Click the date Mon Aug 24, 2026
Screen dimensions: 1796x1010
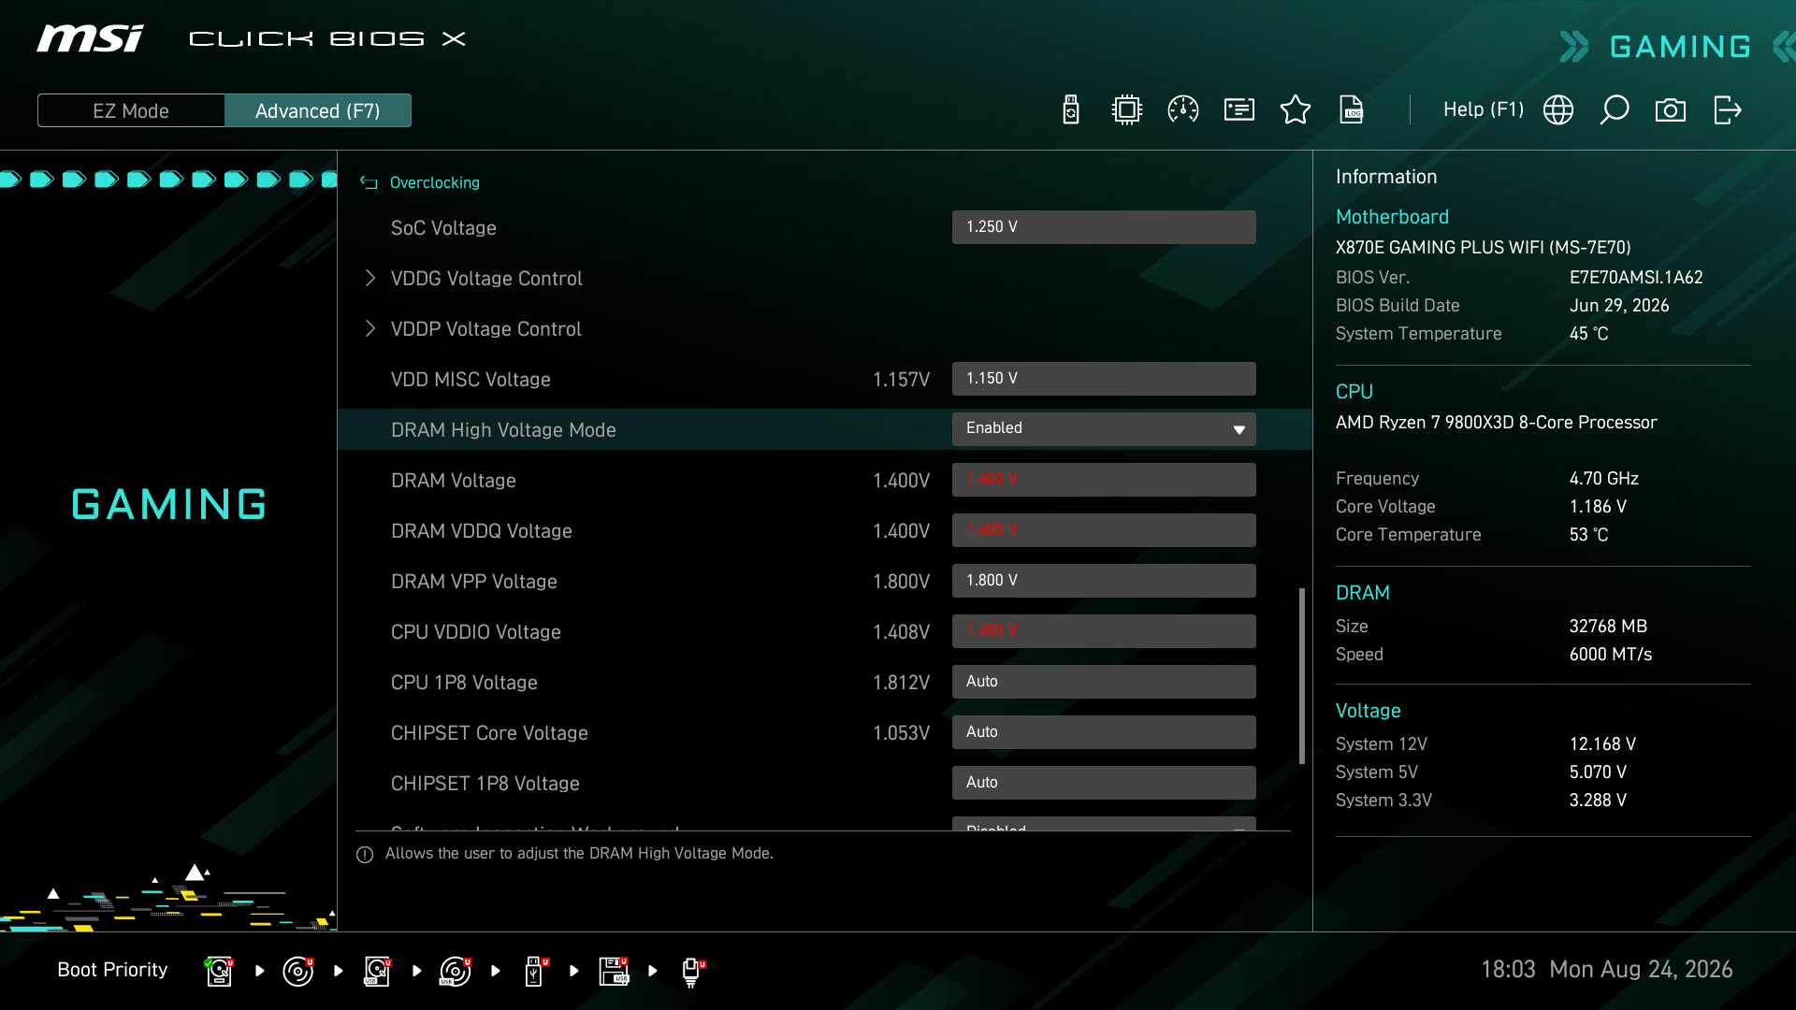pos(1641,970)
